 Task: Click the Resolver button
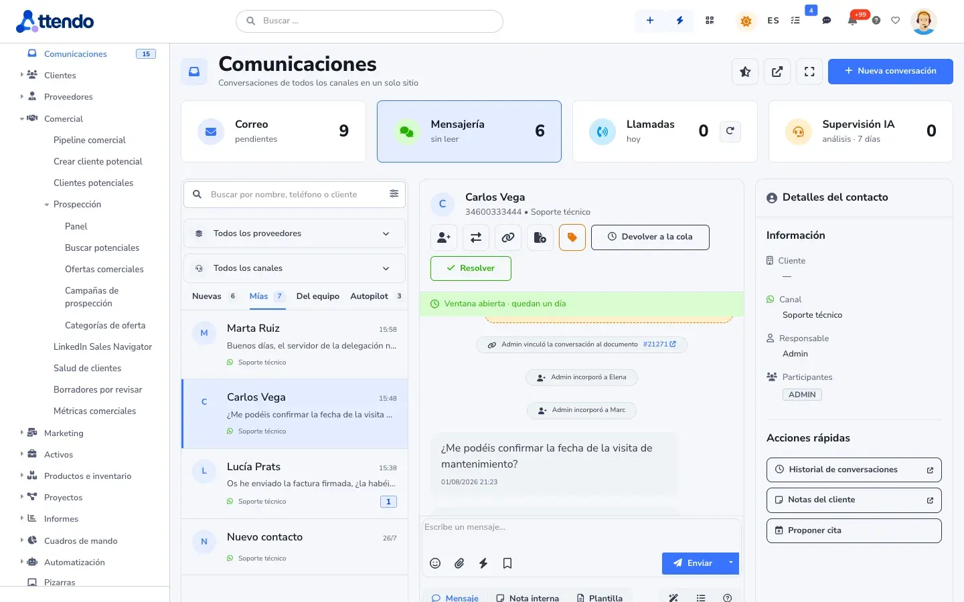471,268
